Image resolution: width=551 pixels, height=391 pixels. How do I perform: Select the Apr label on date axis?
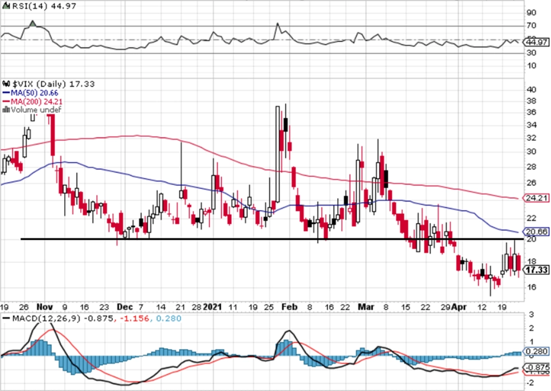(459, 307)
